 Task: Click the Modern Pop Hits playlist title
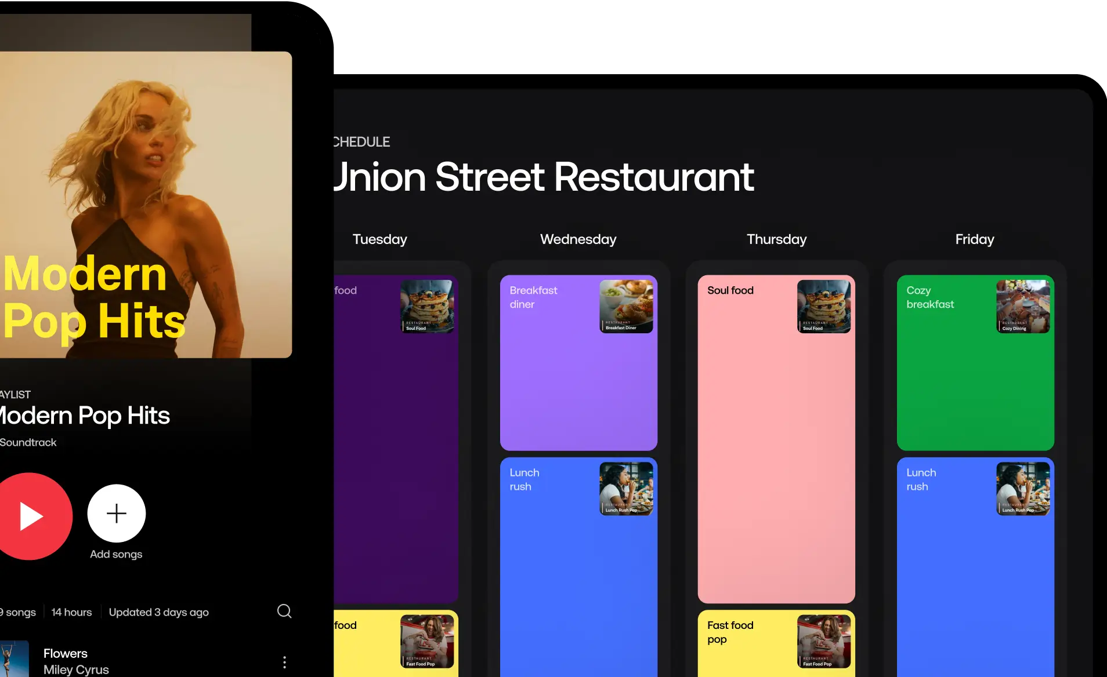(85, 416)
